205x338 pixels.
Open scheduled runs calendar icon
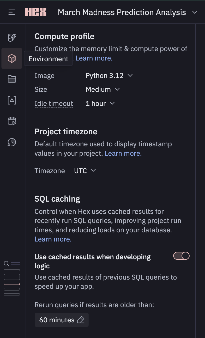pos(12,121)
